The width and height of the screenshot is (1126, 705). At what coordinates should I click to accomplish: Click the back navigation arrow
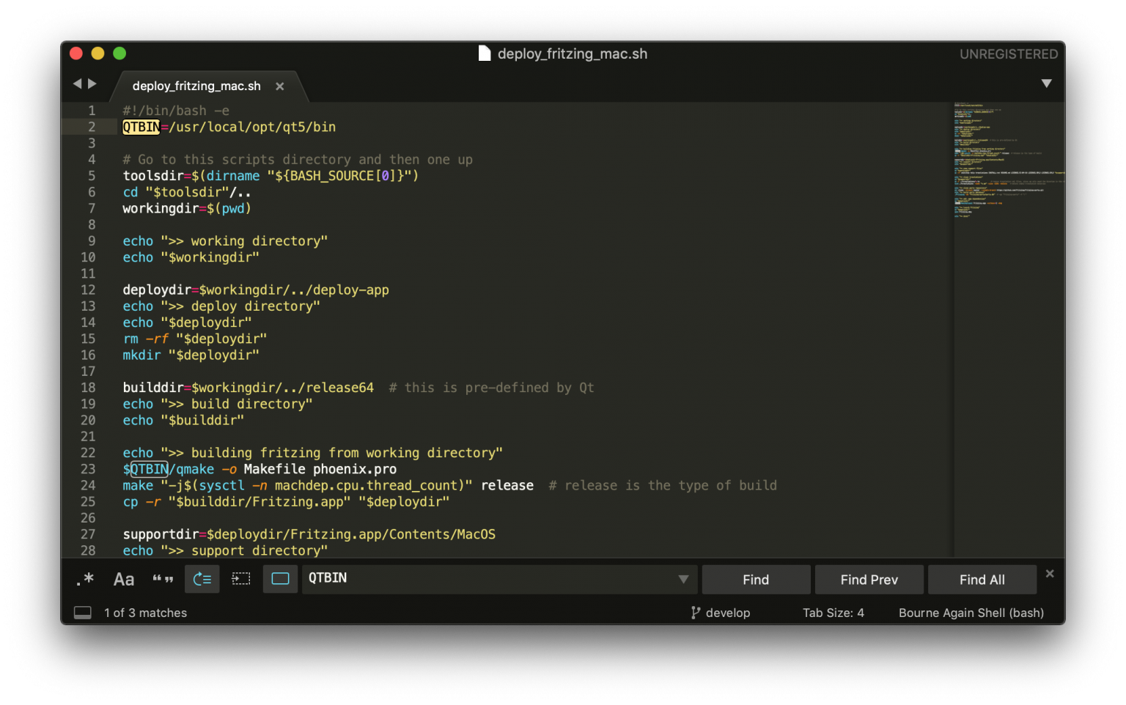77,84
